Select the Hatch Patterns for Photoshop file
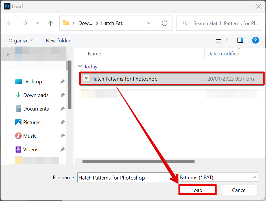The height and width of the screenshot is (201, 266). [124, 79]
